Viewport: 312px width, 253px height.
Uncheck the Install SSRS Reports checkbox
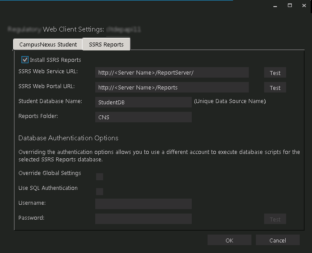pyautogui.click(x=25, y=60)
